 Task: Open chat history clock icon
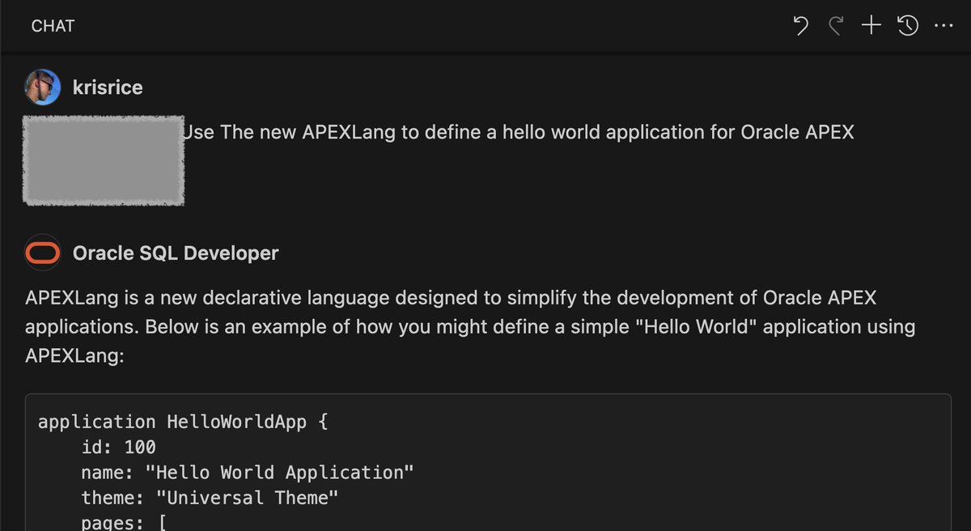pos(908,27)
